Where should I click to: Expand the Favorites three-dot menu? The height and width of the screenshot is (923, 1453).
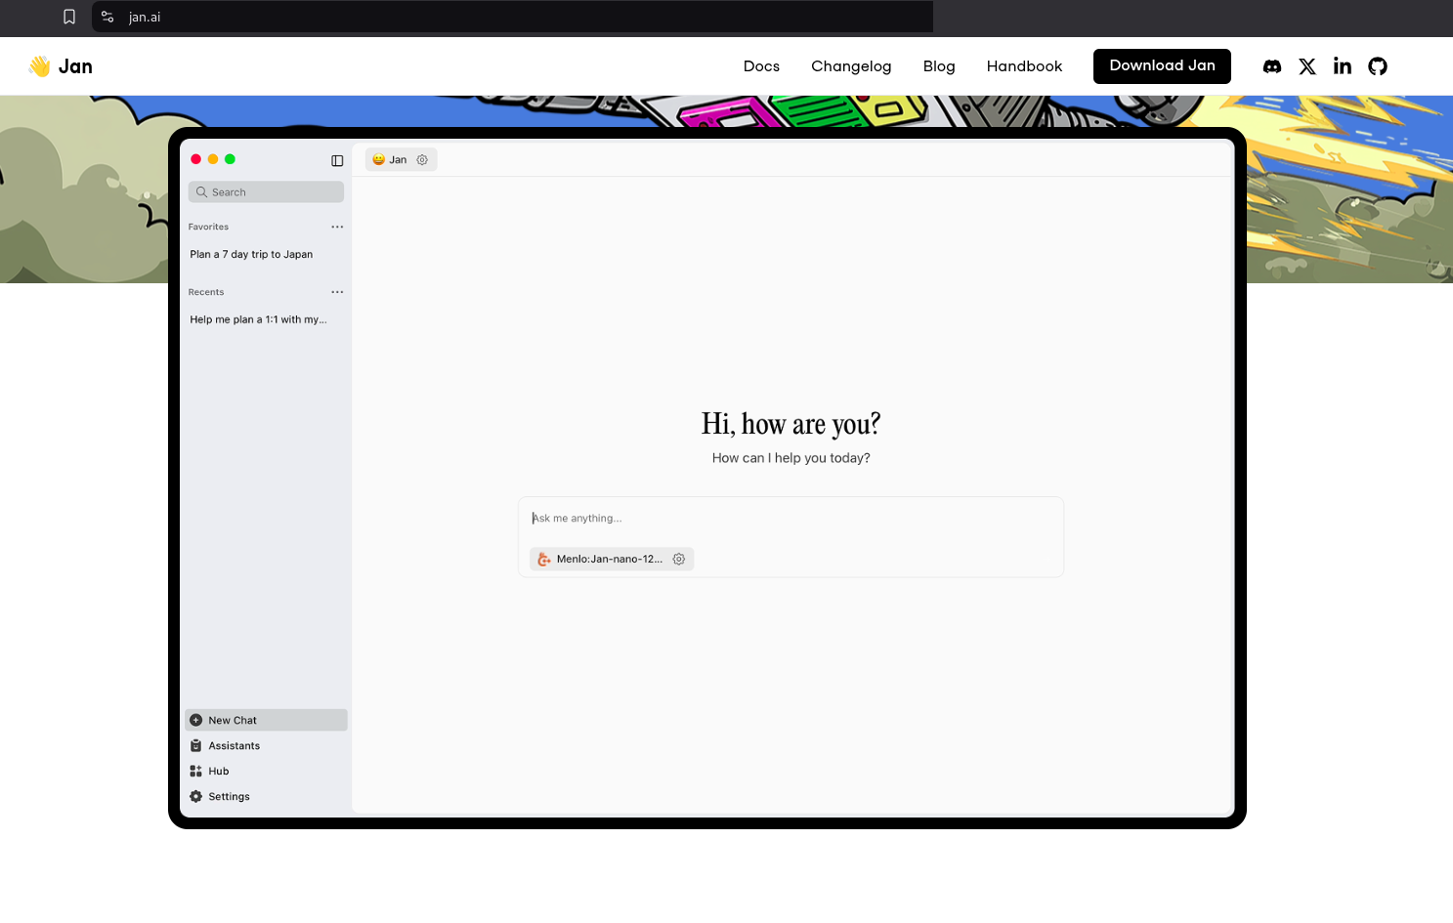coord(337,227)
